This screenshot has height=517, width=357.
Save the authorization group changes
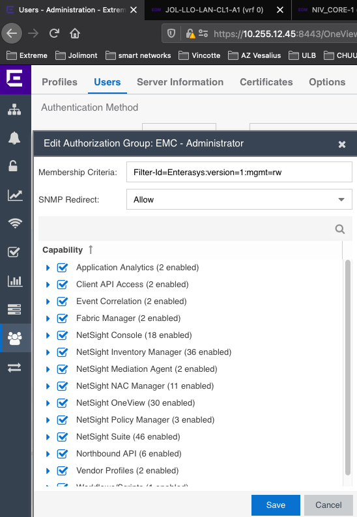(276, 505)
